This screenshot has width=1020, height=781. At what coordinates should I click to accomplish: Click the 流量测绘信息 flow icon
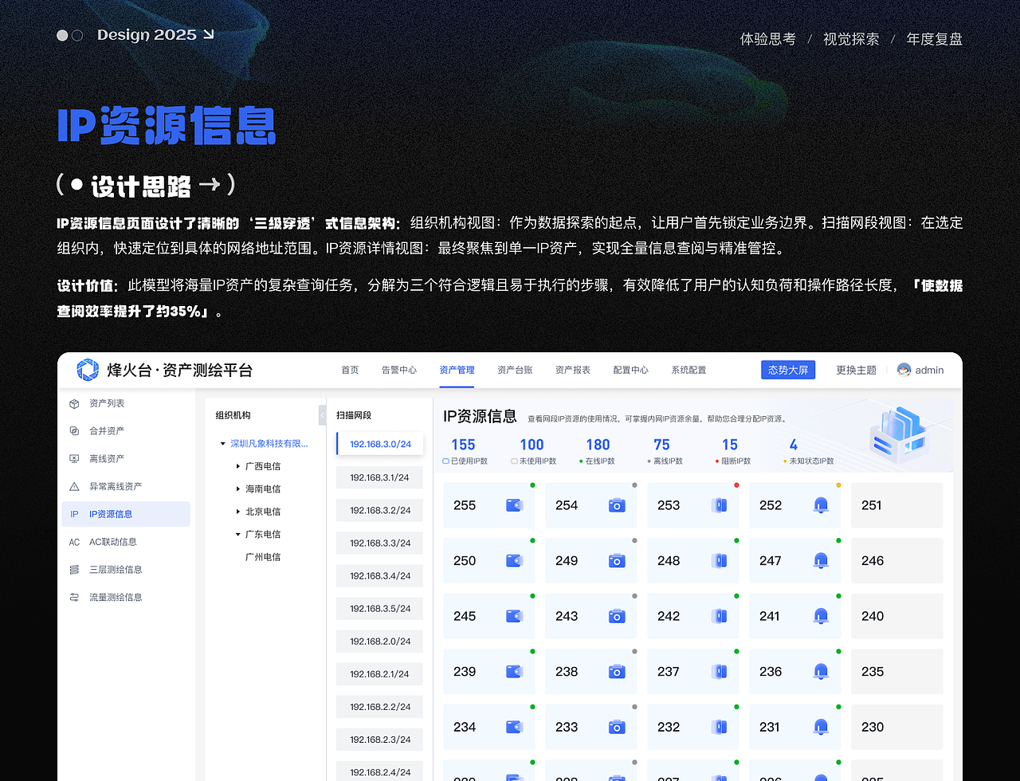[75, 597]
